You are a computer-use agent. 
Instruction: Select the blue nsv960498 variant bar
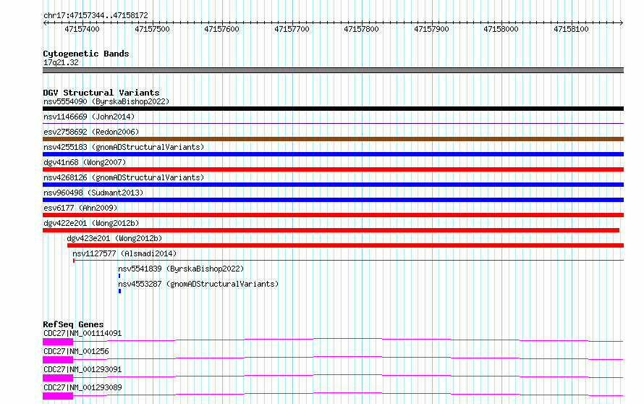[333, 200]
